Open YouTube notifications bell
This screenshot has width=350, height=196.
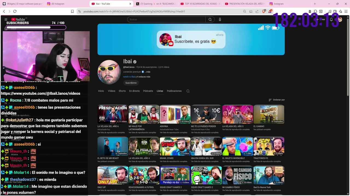coord(331,19)
